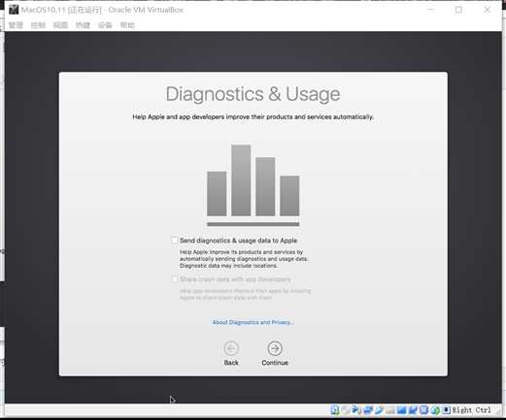The width and height of the screenshot is (506, 420).
Task: Click the VirtualBox window title icon
Action: tap(14, 10)
